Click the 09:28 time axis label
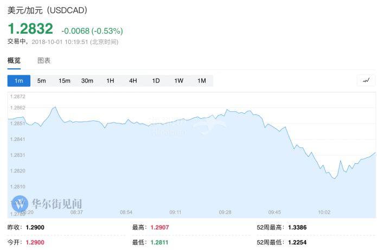The image size is (377, 250). pos(225,212)
